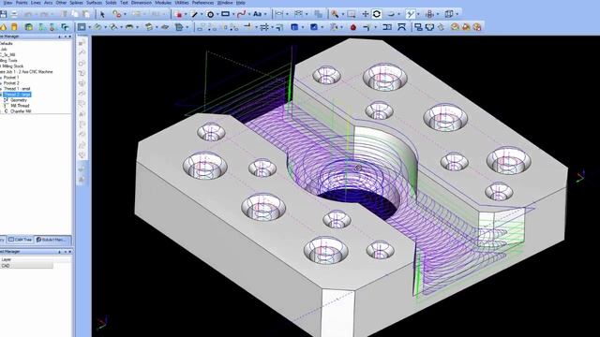Click the Layer column header
The image size is (600, 337).
pyautogui.click(x=7, y=259)
